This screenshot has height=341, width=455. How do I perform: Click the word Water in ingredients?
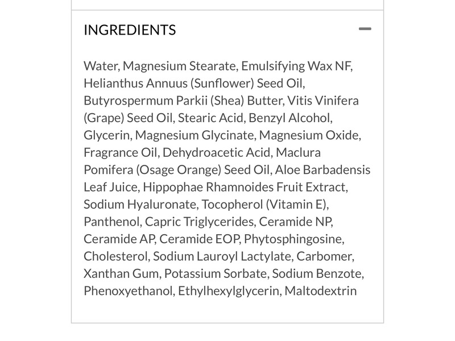[100, 66]
